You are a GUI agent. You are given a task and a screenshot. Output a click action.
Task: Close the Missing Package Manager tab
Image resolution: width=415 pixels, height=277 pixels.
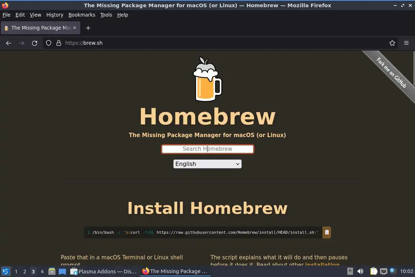coord(75,28)
